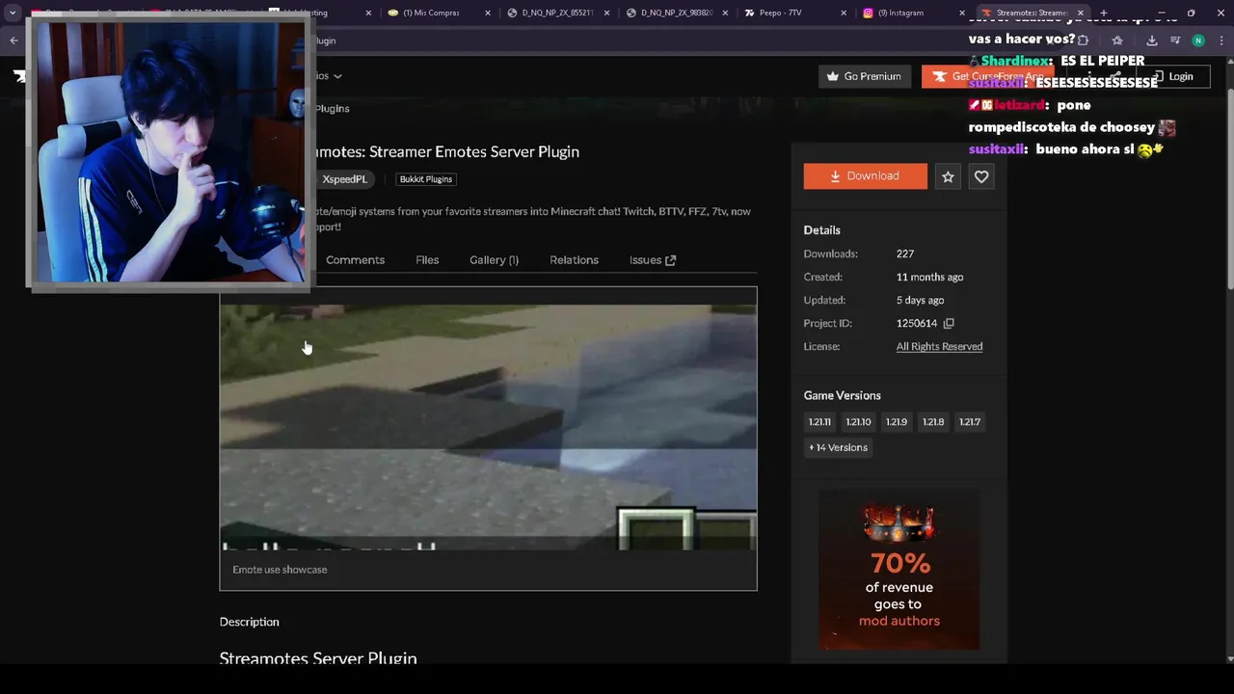Click the 70% of revenue ad banner

[899, 570]
